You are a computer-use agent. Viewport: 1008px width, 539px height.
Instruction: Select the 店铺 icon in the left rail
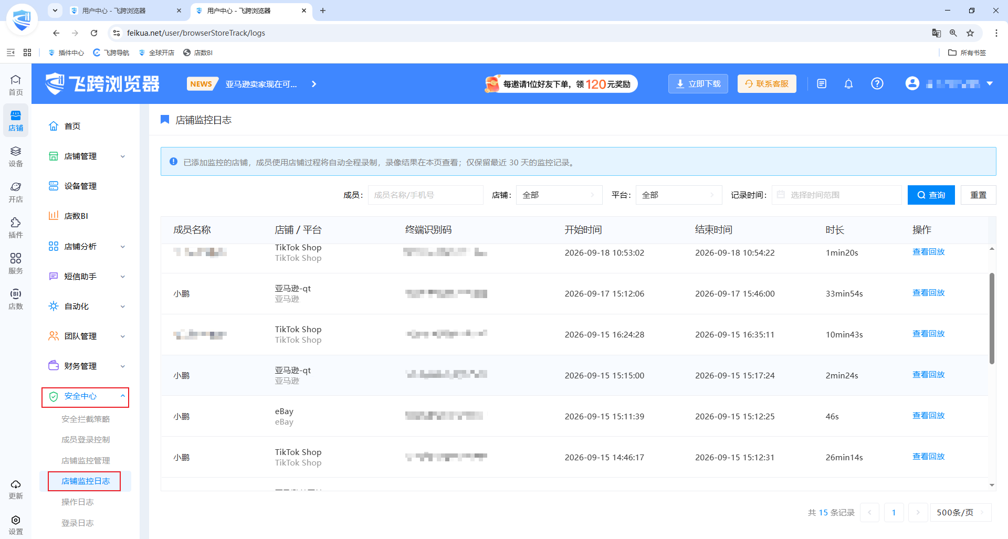coord(16,121)
